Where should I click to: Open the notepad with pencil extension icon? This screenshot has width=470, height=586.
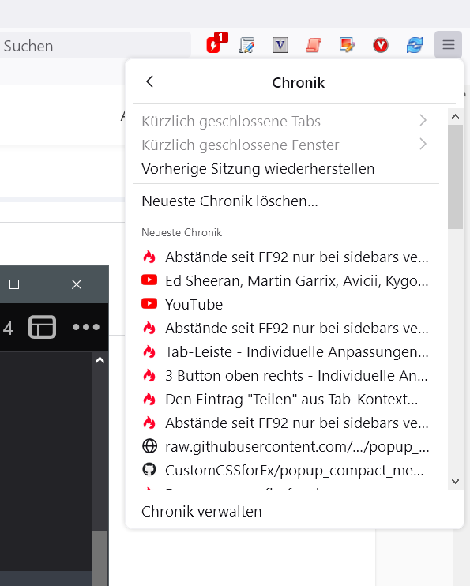pyautogui.click(x=246, y=45)
